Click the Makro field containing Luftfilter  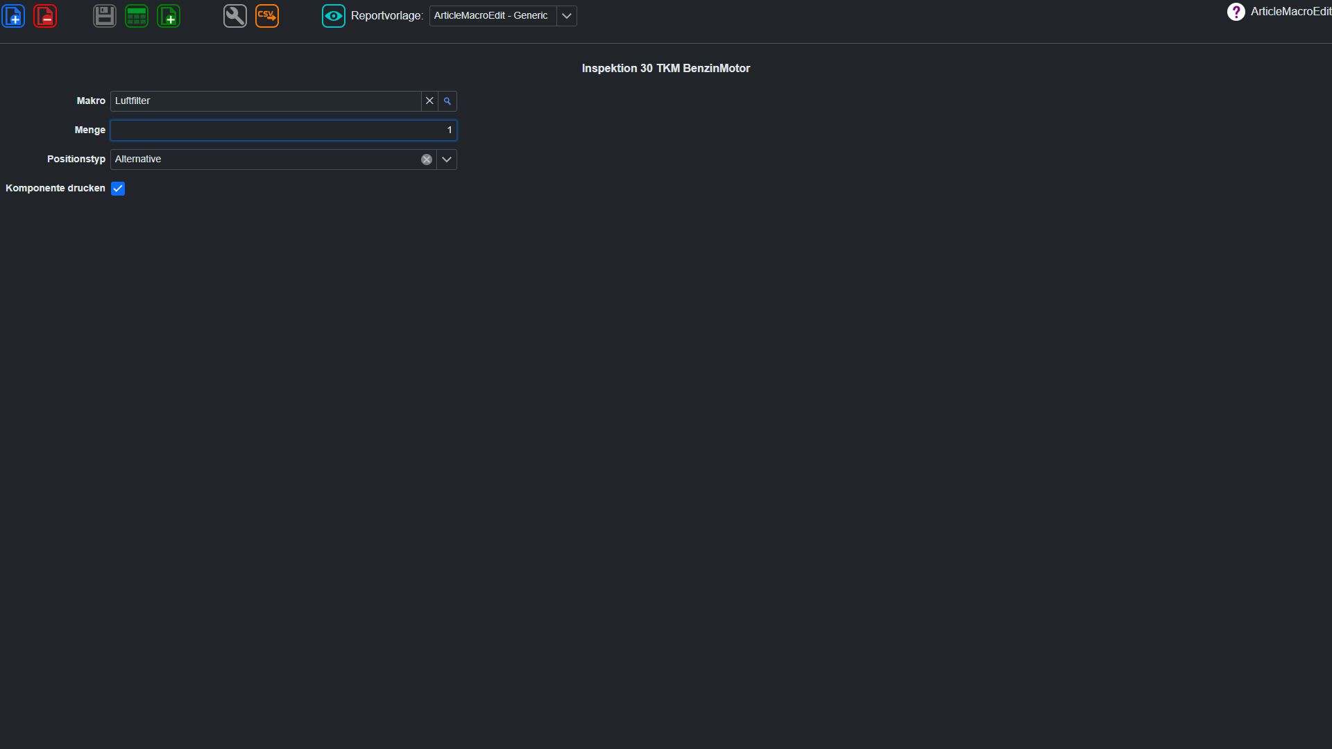[266, 101]
